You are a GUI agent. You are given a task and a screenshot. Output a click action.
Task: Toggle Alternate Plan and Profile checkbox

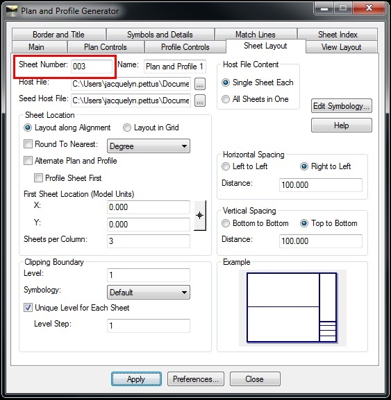tap(28, 161)
